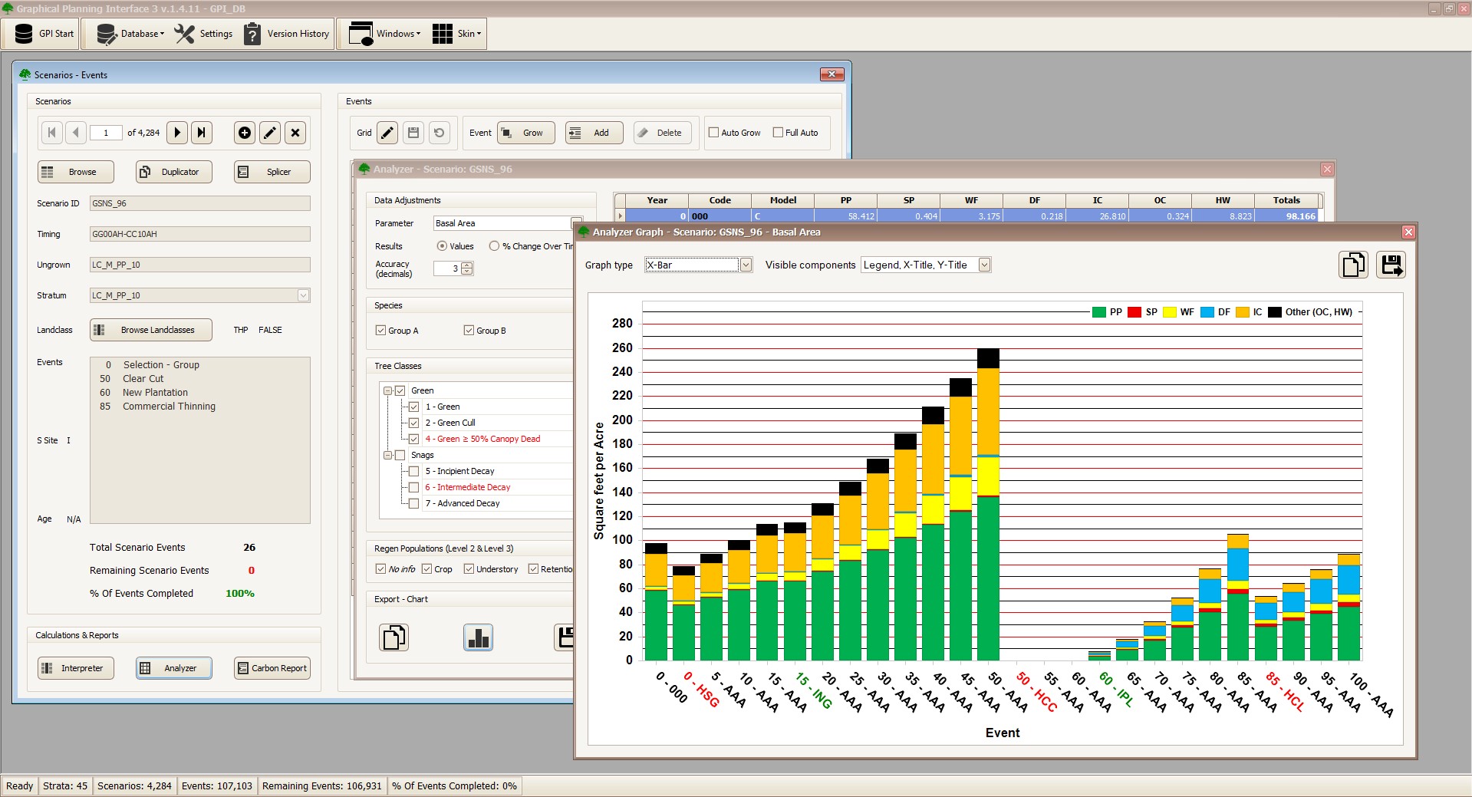The height and width of the screenshot is (797, 1472).
Task: Toggle the Group B species checkbox
Action: 469,331
